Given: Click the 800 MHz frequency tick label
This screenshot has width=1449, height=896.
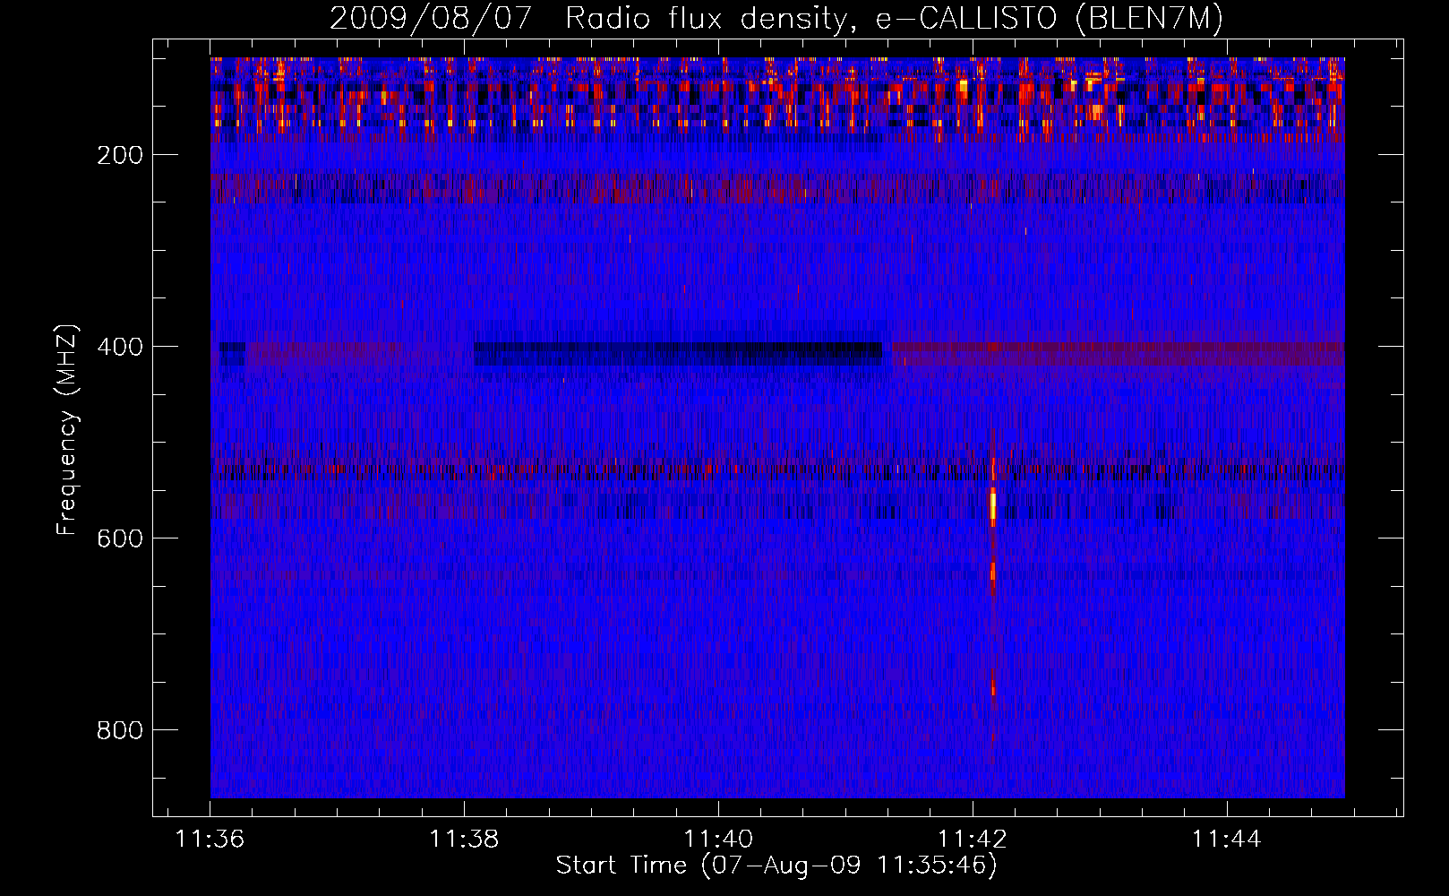Looking at the screenshot, I should tap(120, 730).
